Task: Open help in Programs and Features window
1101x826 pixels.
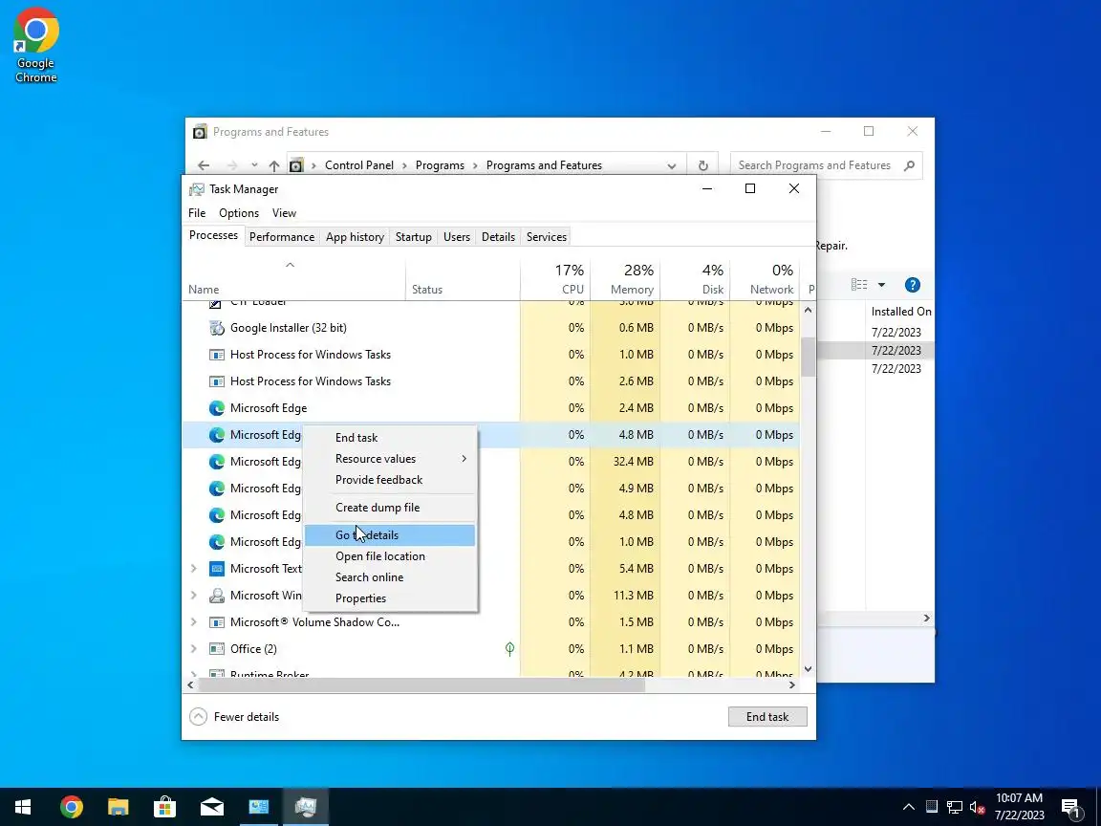Action: click(912, 285)
